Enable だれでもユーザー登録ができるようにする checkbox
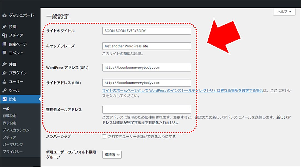This screenshot has width=301, height=167. pos(104,137)
